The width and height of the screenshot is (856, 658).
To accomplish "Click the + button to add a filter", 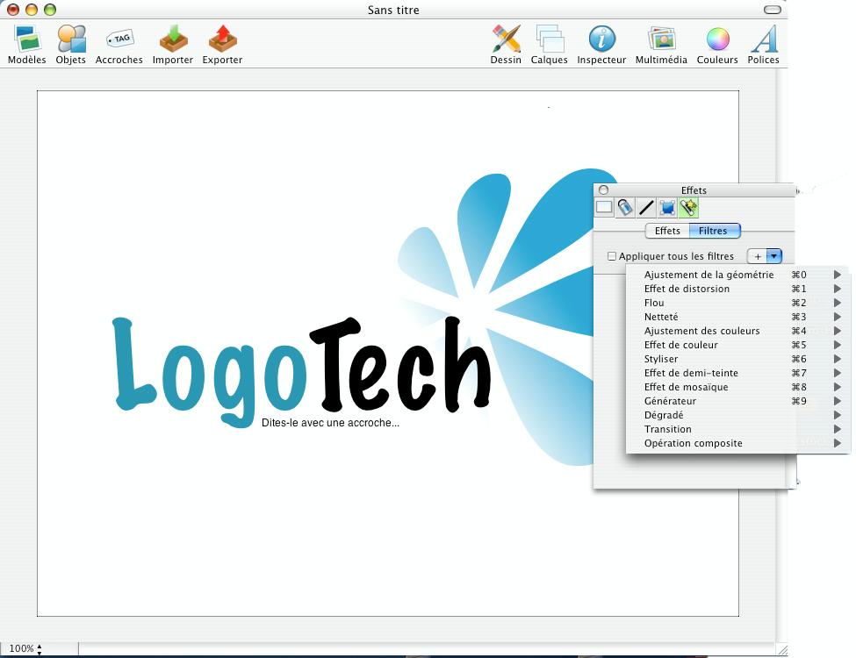I will tap(757, 255).
